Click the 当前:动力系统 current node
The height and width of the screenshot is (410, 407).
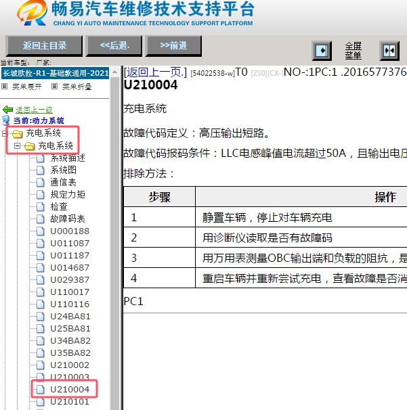pos(39,120)
